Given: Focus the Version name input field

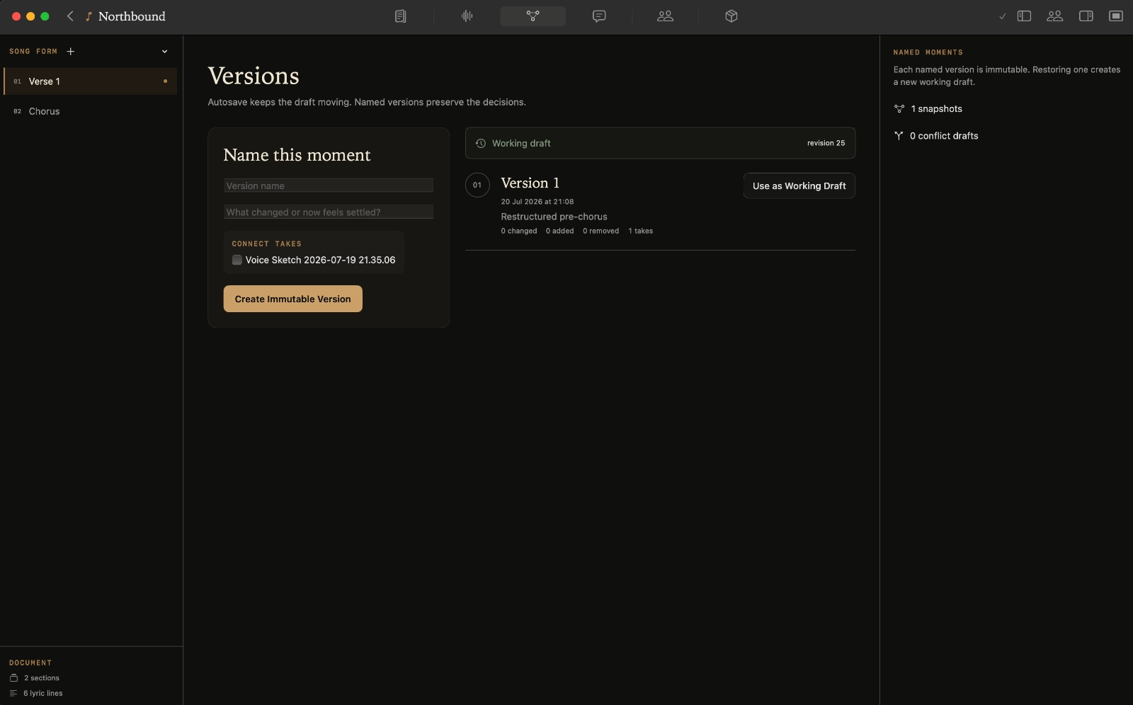Looking at the screenshot, I should click(x=329, y=185).
